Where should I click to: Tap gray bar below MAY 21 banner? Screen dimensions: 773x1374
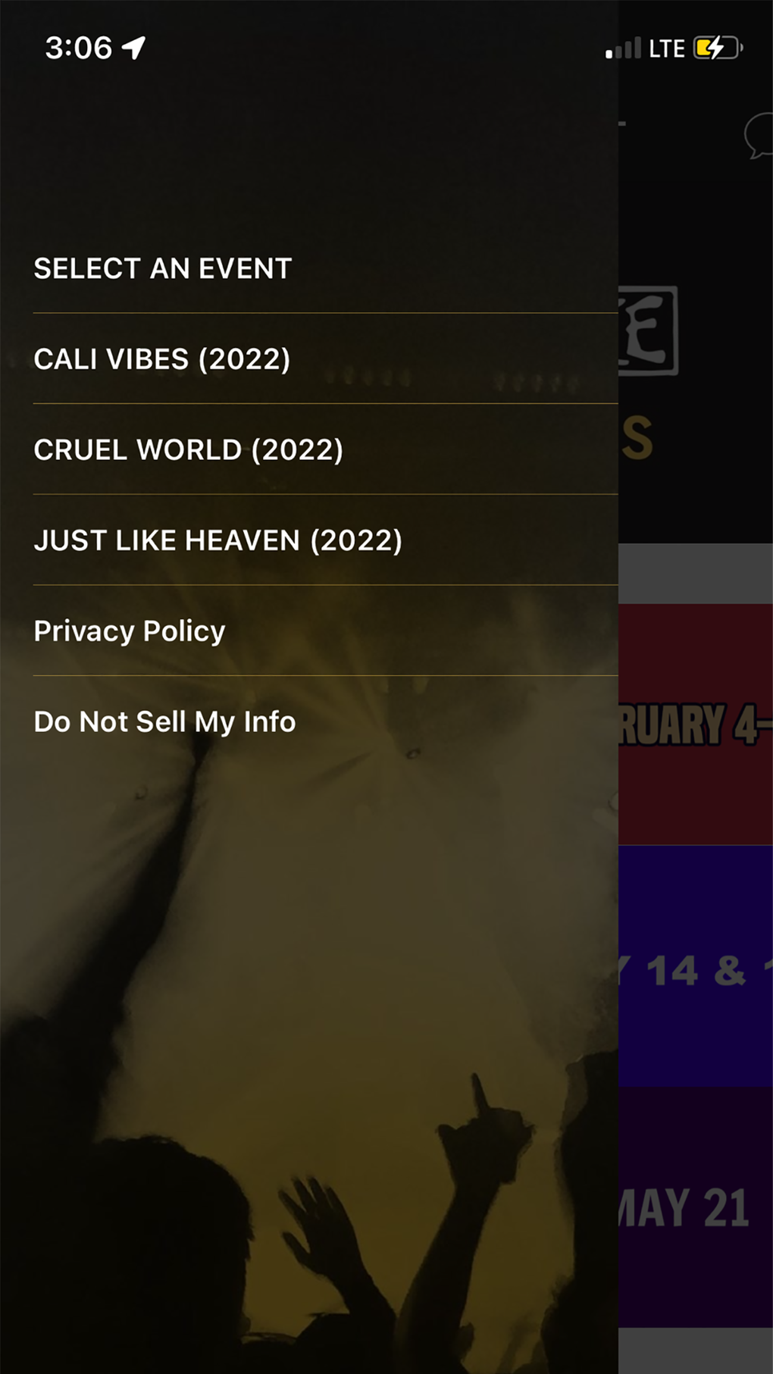696,1351
